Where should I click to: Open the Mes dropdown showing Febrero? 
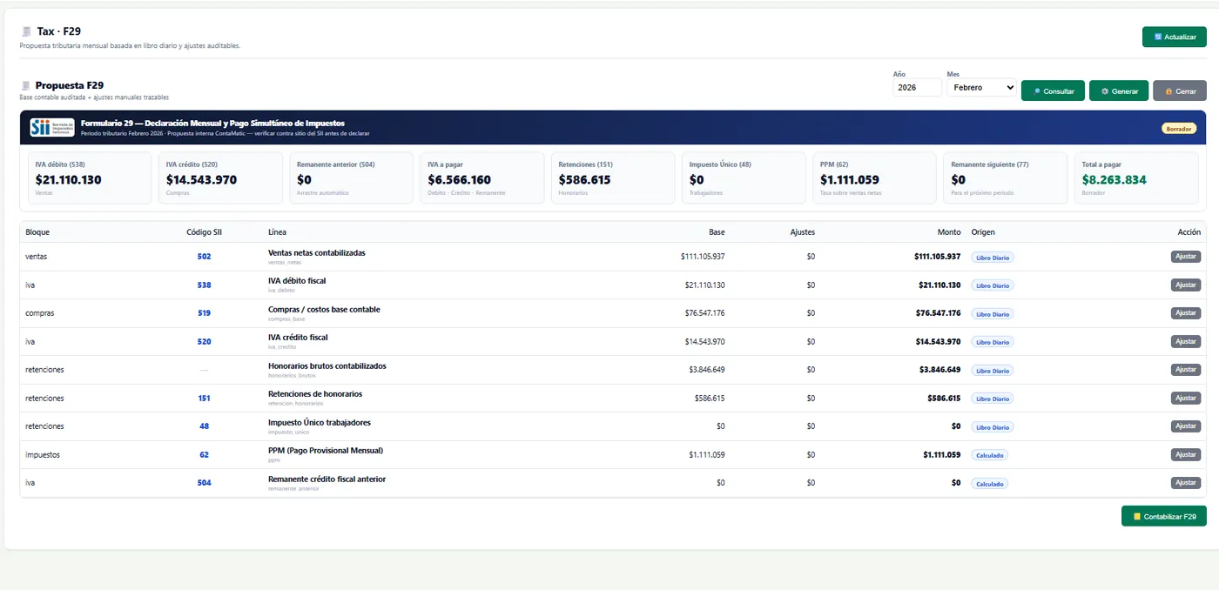(x=981, y=88)
